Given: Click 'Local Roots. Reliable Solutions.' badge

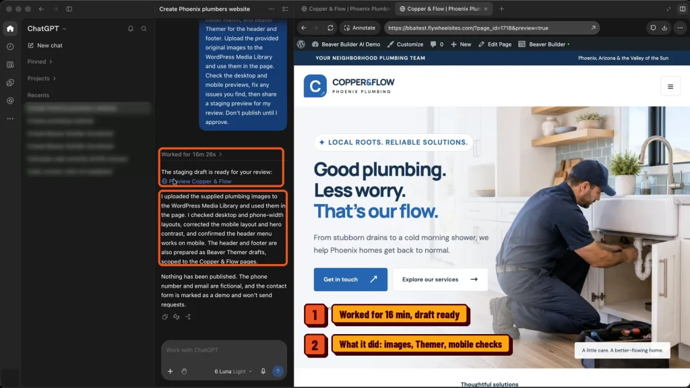Looking at the screenshot, I should click(393, 143).
